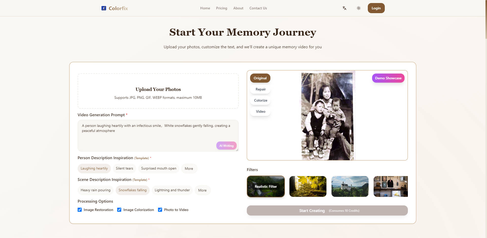Open the language translation selector
Viewport: 487px width, 238px height.
(344, 8)
